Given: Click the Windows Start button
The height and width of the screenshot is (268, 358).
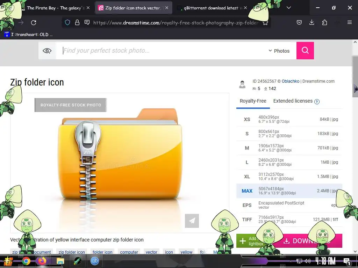Looking at the screenshot, I should pos(8,261).
